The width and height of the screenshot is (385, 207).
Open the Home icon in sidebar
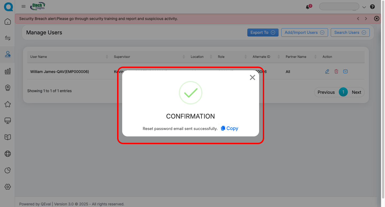coord(8,22)
